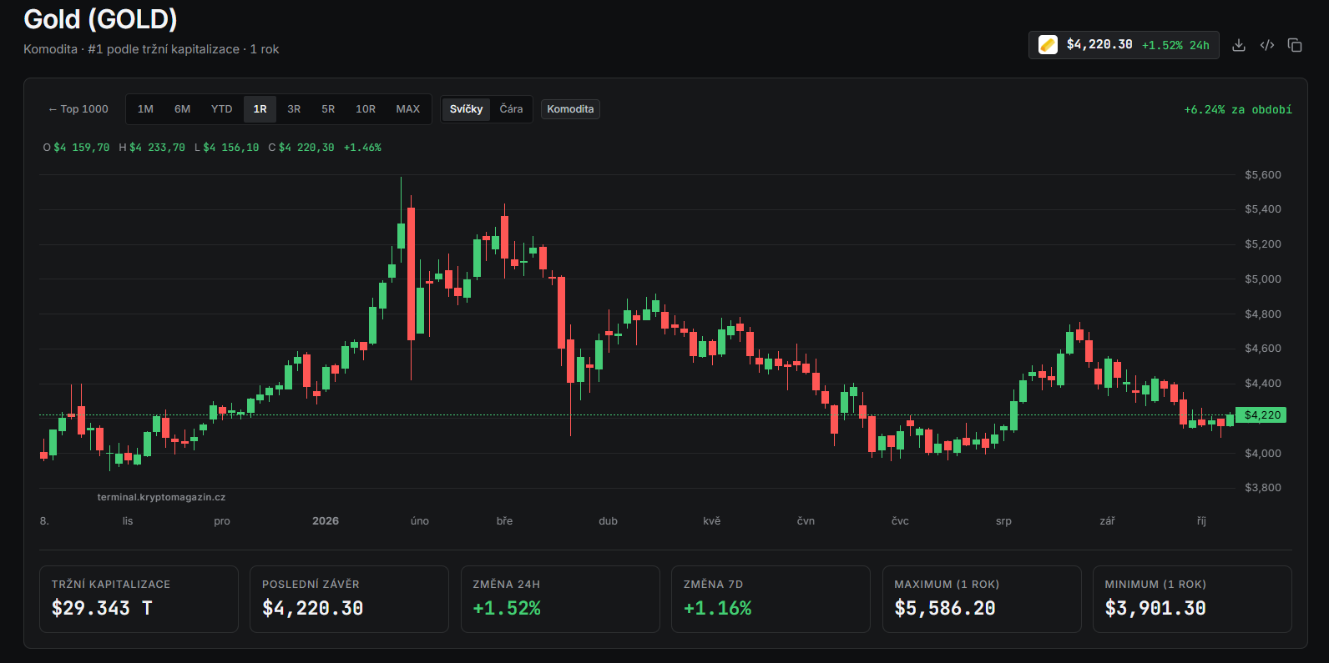The height and width of the screenshot is (663, 1329).
Task: Click the čvn month axis label
Action: point(806,521)
